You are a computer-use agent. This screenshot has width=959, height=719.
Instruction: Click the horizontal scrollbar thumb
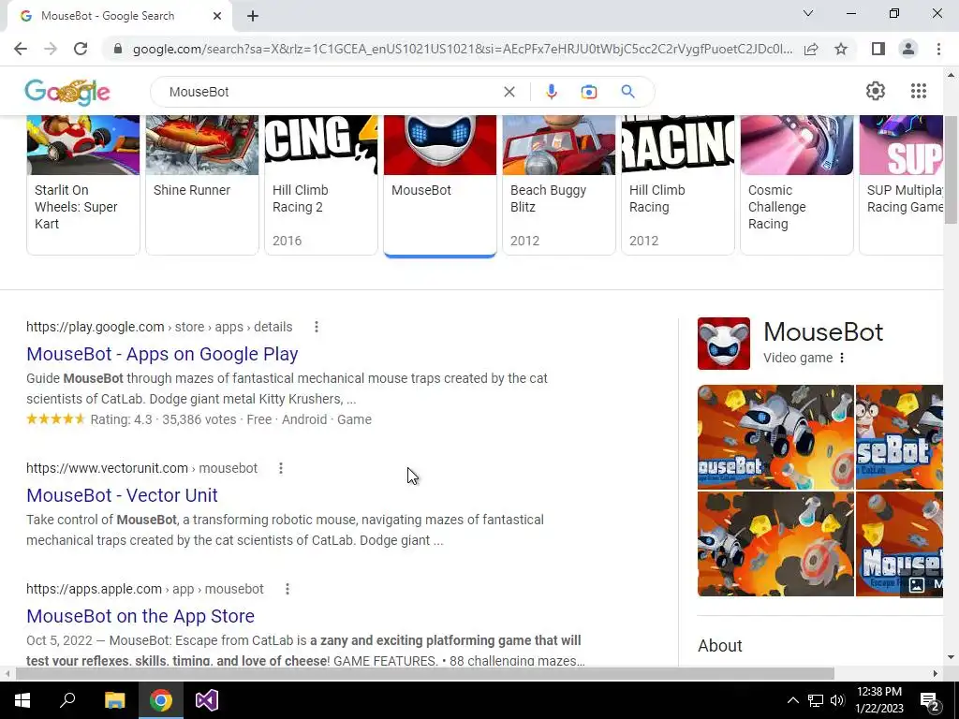pyautogui.click(x=425, y=674)
